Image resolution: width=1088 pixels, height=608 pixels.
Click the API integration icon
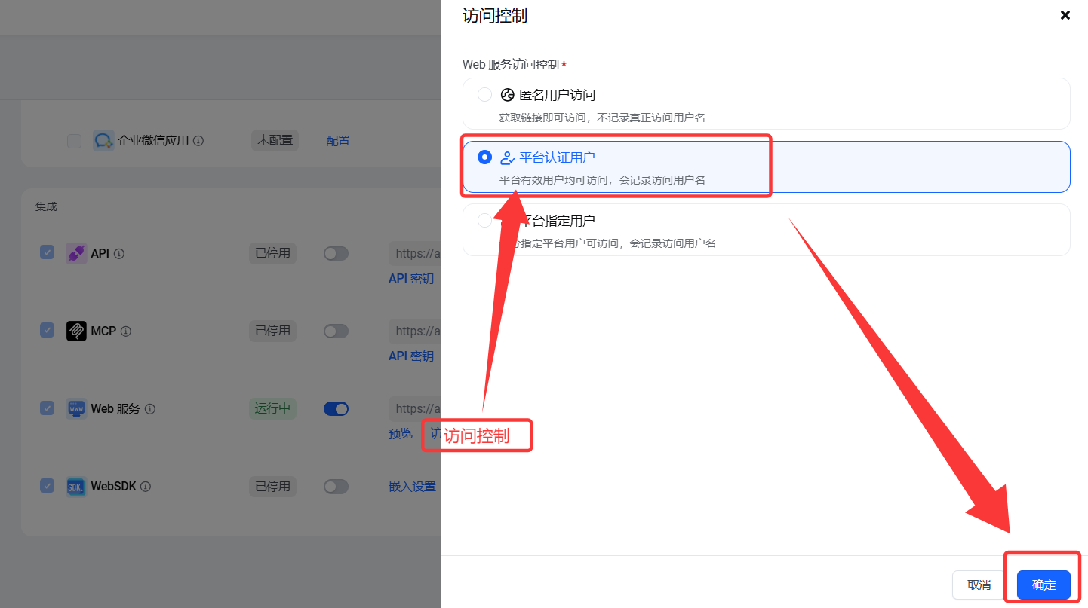point(76,254)
